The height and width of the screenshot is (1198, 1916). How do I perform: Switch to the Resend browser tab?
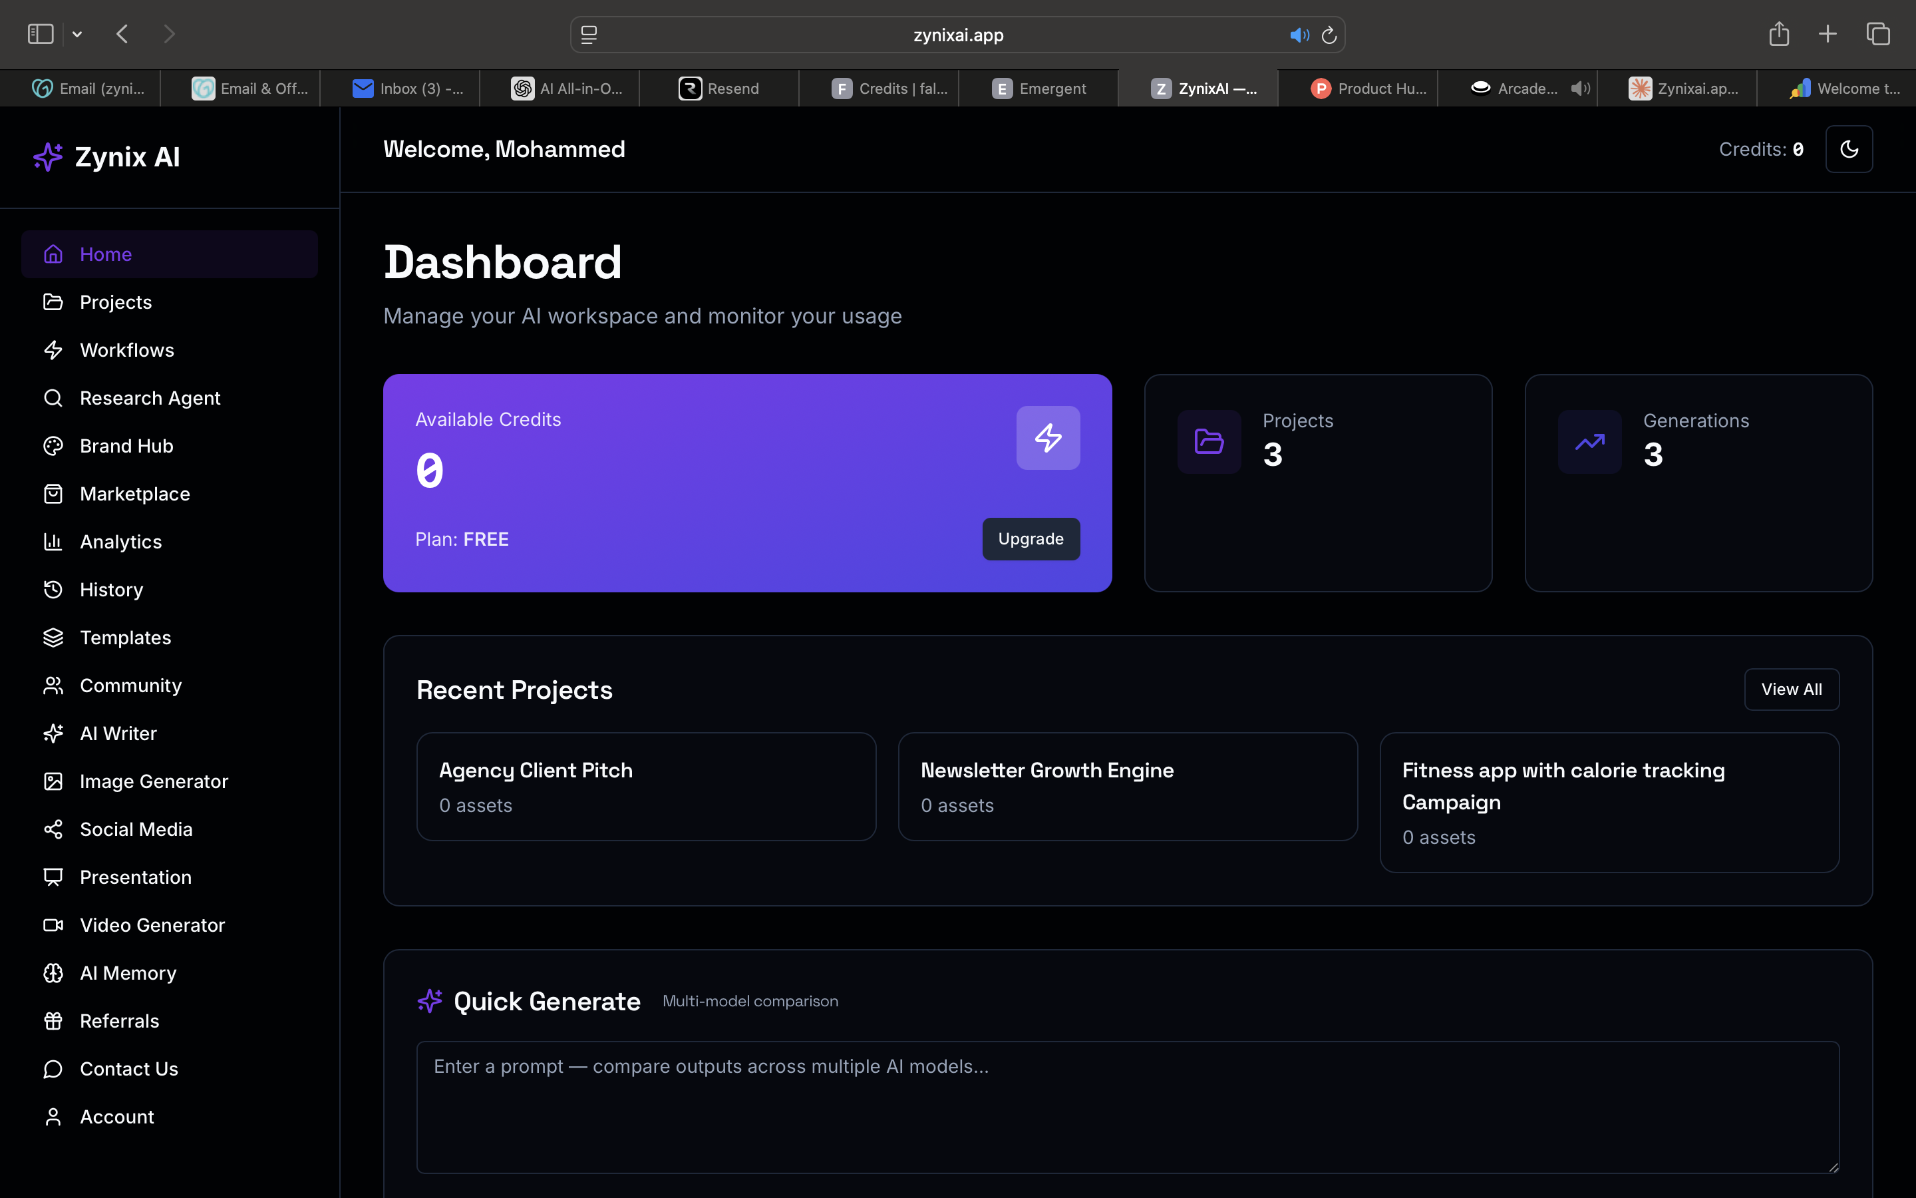pyautogui.click(x=719, y=88)
